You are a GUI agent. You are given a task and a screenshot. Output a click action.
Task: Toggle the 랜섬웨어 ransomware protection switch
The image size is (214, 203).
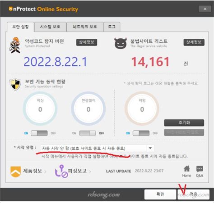pyautogui.click(x=88, y=133)
